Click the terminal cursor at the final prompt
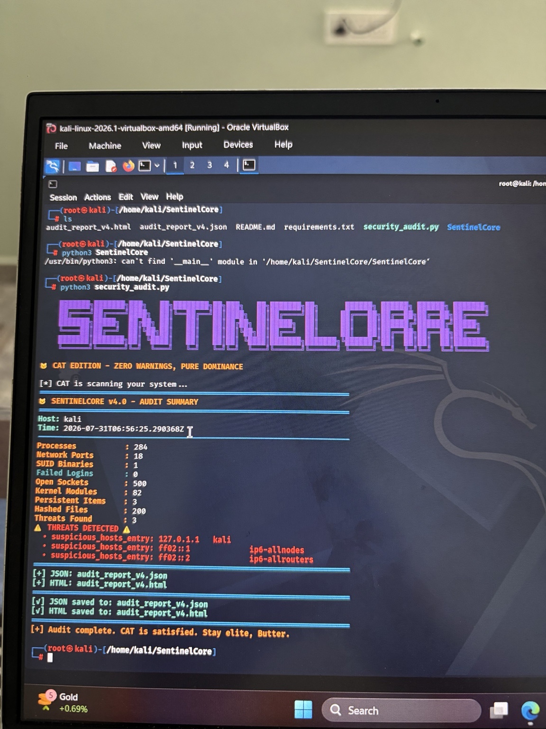The image size is (546, 729). point(50,658)
